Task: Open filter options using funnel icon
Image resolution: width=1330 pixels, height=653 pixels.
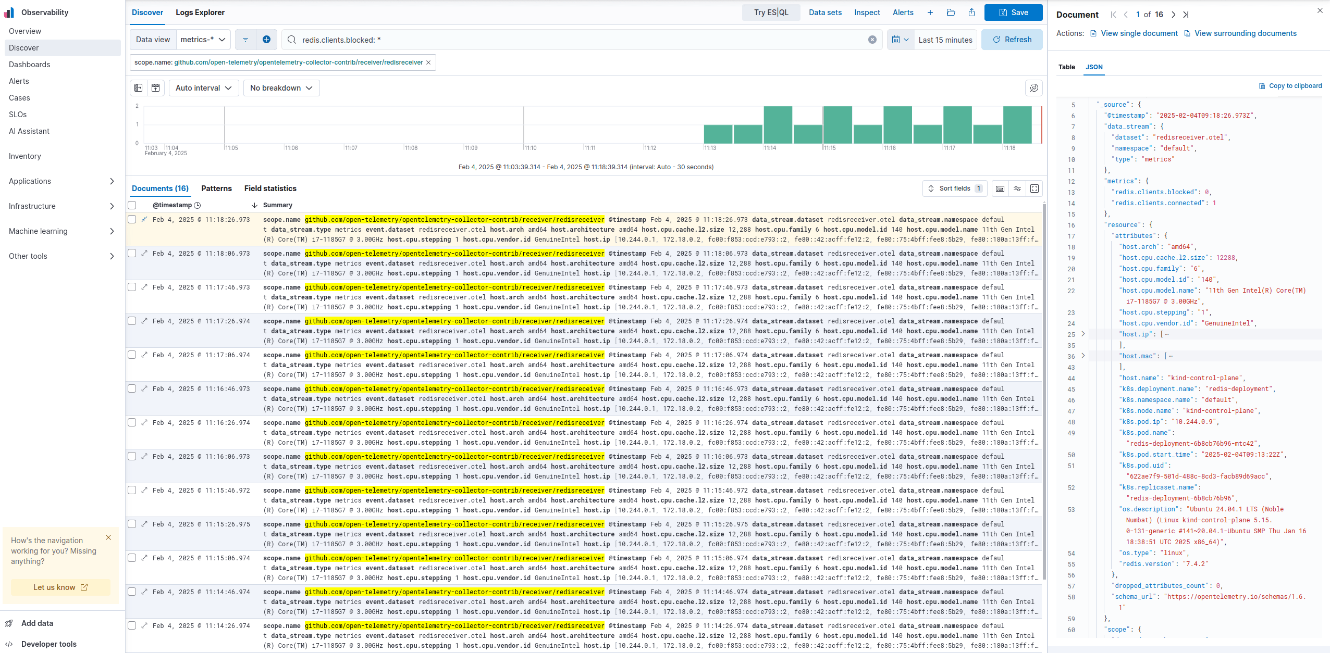Action: (245, 39)
